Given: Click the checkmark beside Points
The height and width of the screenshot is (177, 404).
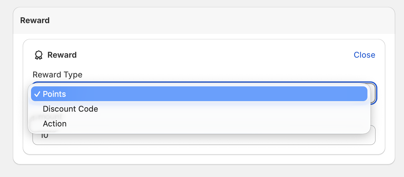Looking at the screenshot, I should (x=37, y=94).
